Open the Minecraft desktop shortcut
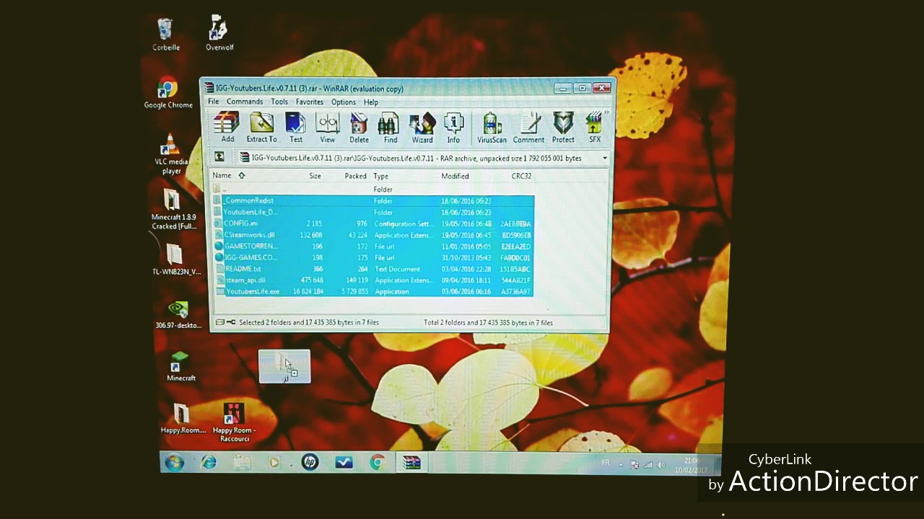 click(180, 366)
